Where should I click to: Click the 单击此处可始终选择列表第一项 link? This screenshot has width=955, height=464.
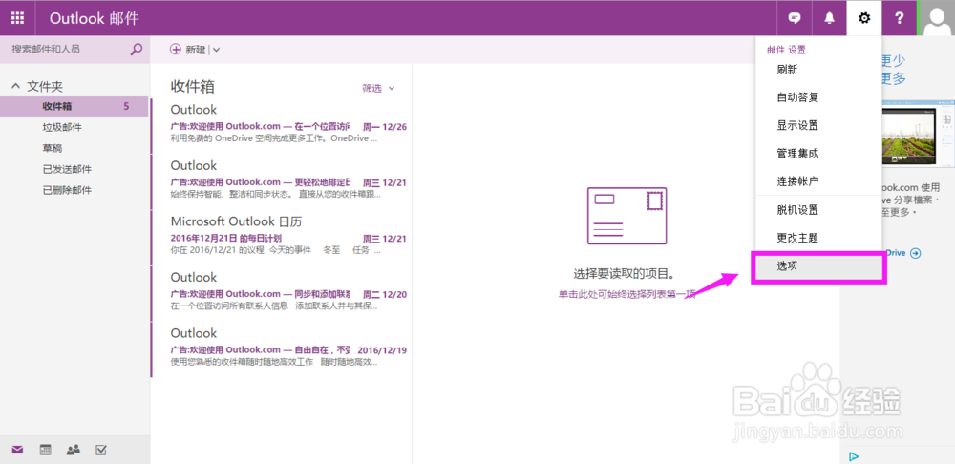626,294
